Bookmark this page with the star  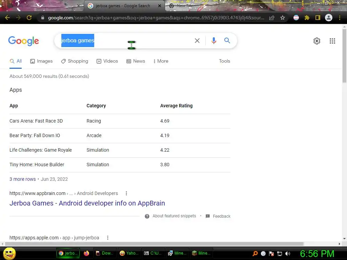(x=282, y=18)
